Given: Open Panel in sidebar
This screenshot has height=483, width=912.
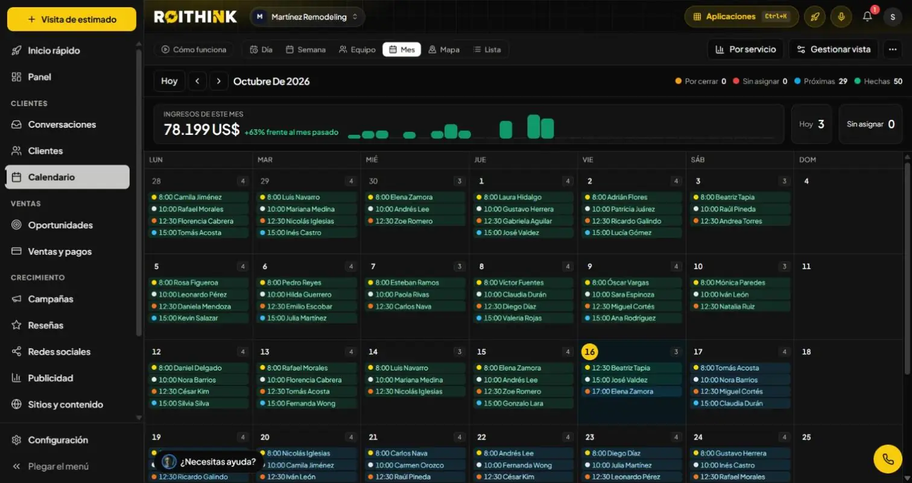Looking at the screenshot, I should [68, 77].
